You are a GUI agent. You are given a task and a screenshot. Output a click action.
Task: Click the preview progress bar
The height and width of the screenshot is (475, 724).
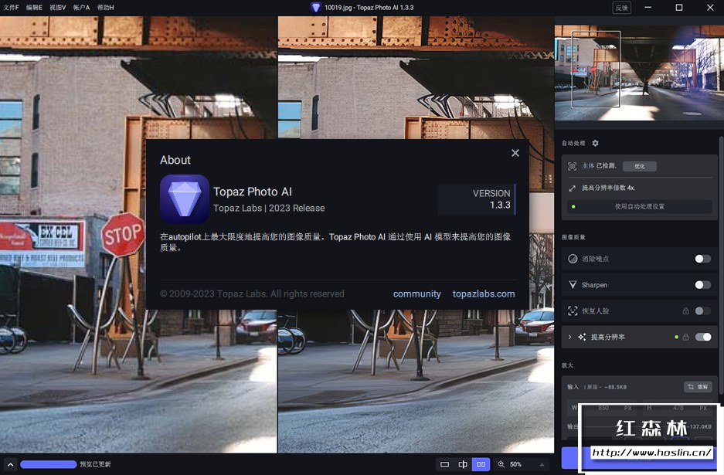coord(49,464)
